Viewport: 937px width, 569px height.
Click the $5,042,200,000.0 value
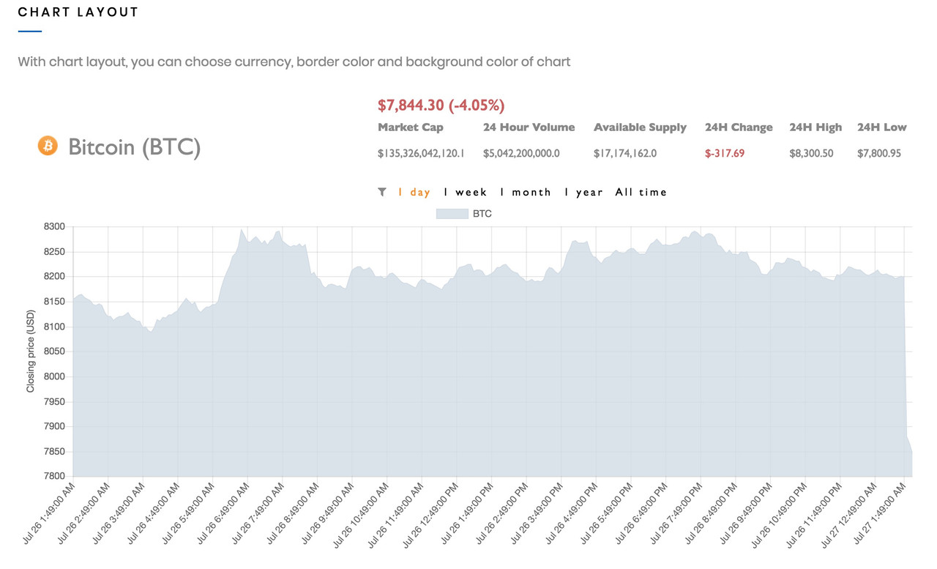[521, 153]
